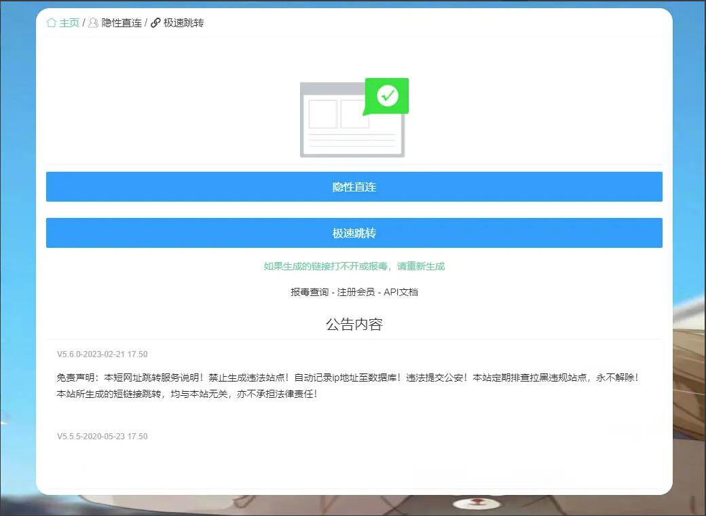Open the 报毒查询 link
The image size is (706, 516).
[x=310, y=292]
